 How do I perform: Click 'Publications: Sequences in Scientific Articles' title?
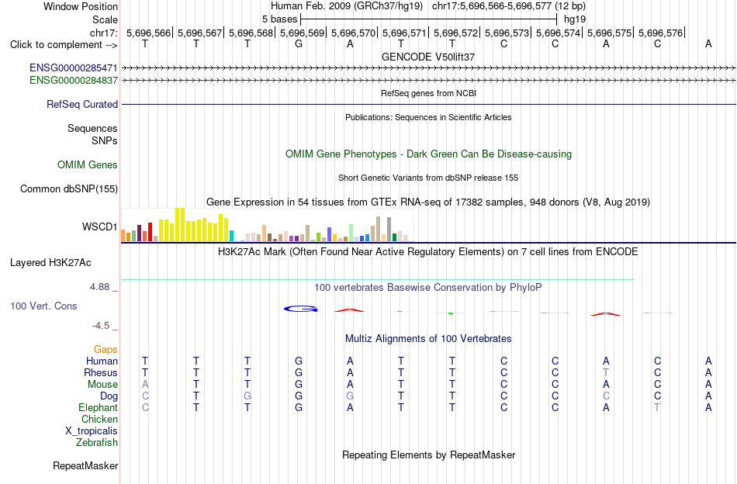[428, 117]
